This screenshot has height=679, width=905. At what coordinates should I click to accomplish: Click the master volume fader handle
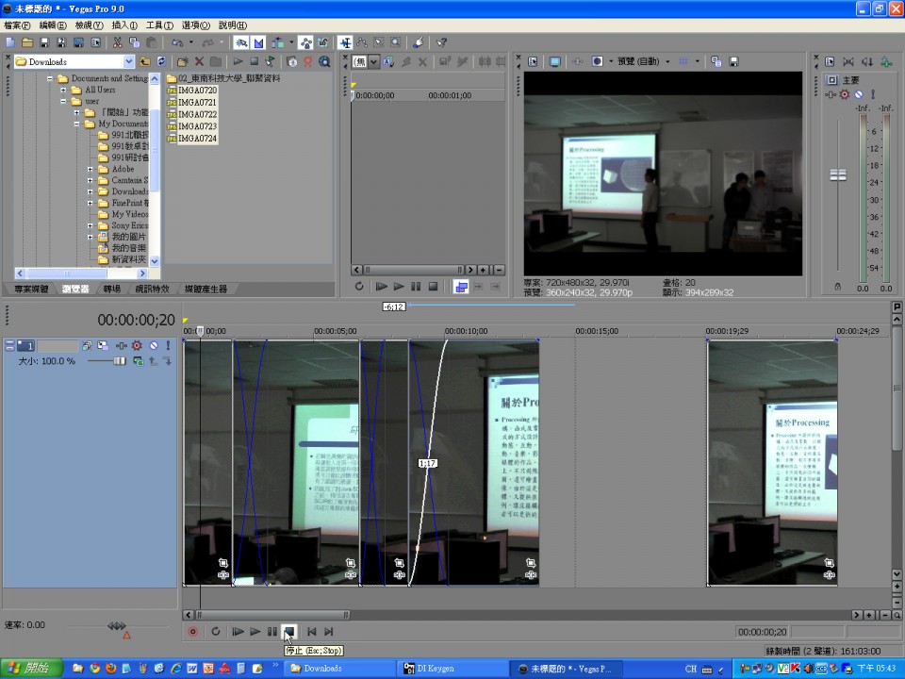coord(837,175)
